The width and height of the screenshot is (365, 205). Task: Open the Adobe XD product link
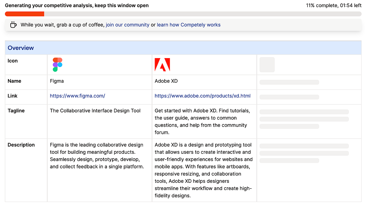[203, 96]
